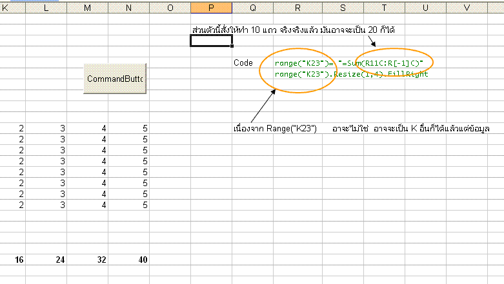Click the cell labeled Code
The height and width of the screenshot is (284, 504).
[243, 64]
